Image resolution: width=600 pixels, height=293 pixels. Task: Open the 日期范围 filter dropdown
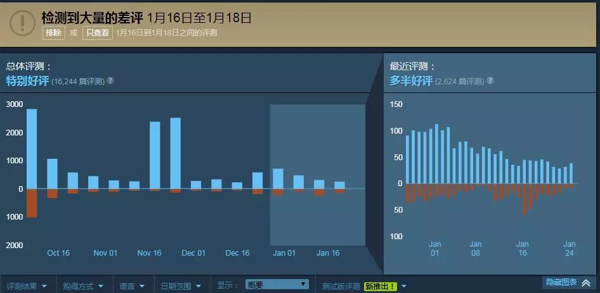pos(181,286)
